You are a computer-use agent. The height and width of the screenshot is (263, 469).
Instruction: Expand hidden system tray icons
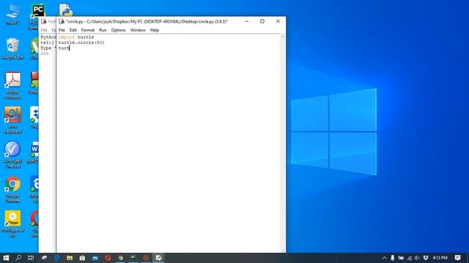[384, 258]
